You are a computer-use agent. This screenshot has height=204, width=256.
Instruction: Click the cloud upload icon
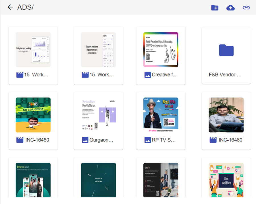pyautogui.click(x=230, y=8)
